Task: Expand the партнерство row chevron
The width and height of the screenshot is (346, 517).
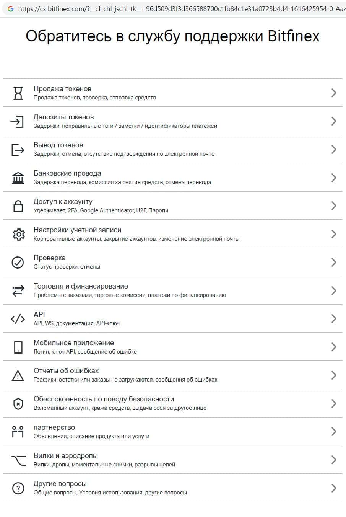Action: coord(334,432)
